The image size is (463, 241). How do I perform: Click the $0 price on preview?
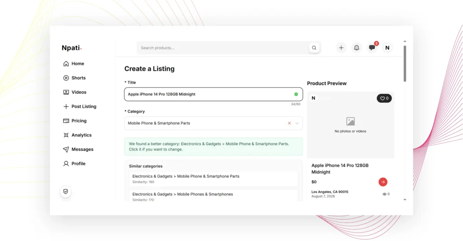coord(314,182)
